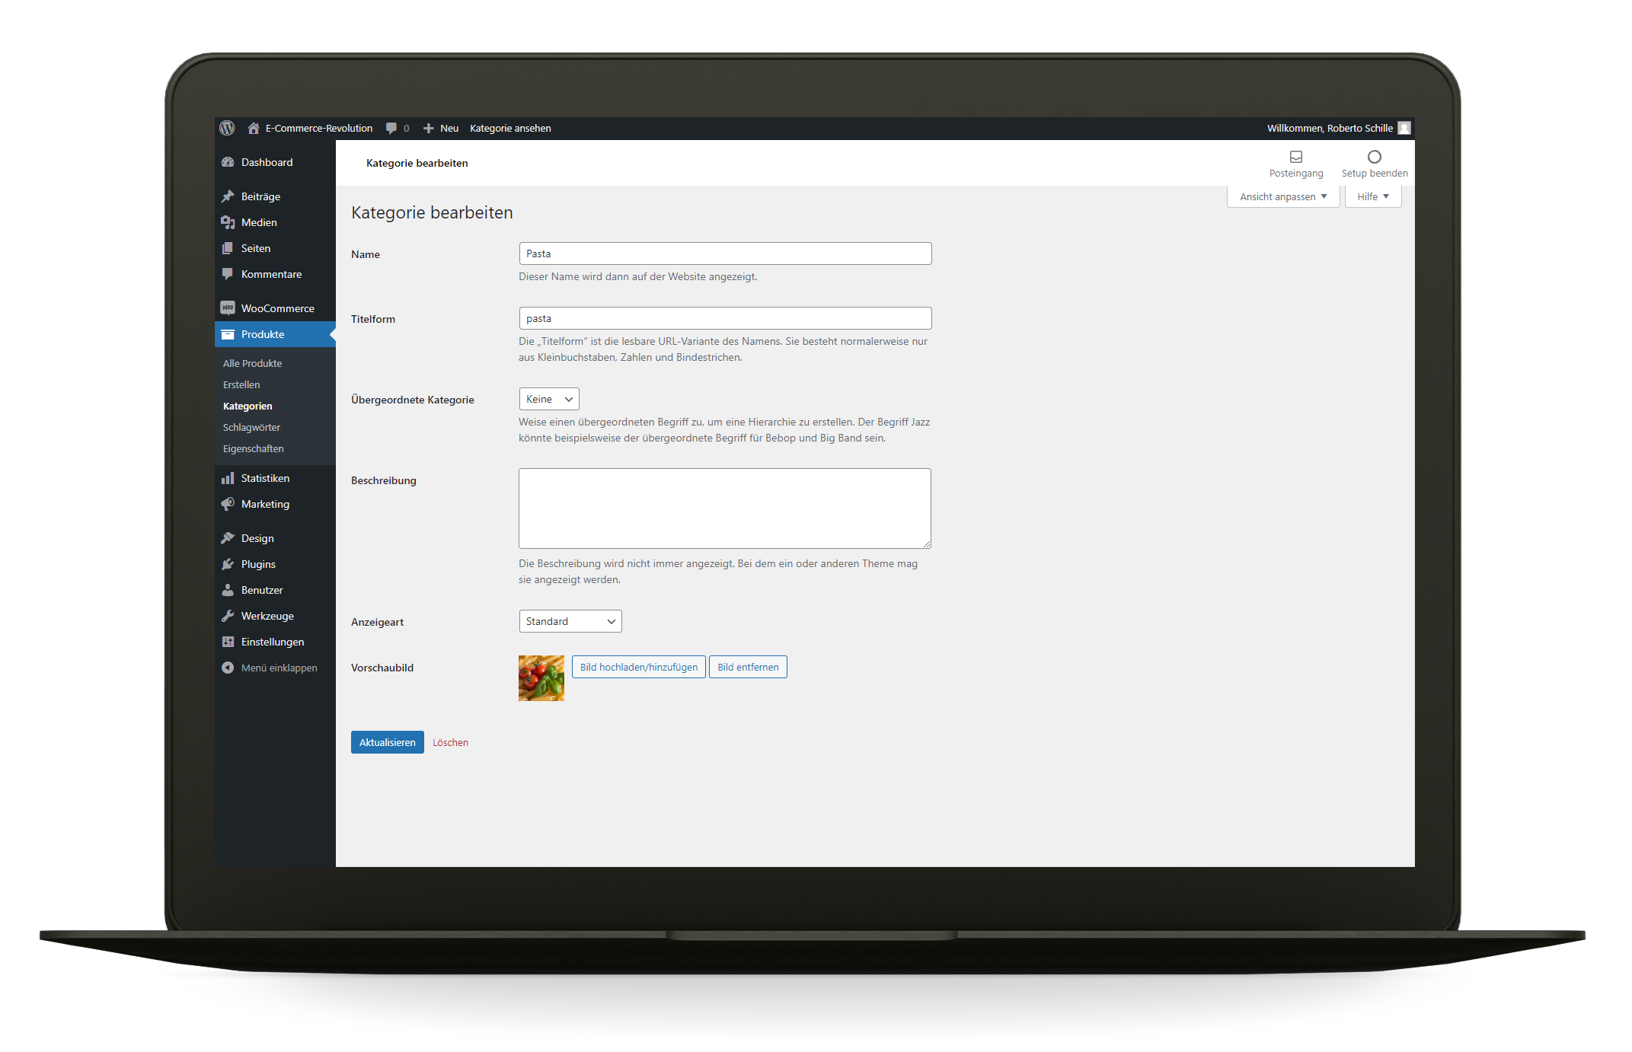Open the Statistiken bar chart icon
1632x1052 pixels.
coord(228,478)
